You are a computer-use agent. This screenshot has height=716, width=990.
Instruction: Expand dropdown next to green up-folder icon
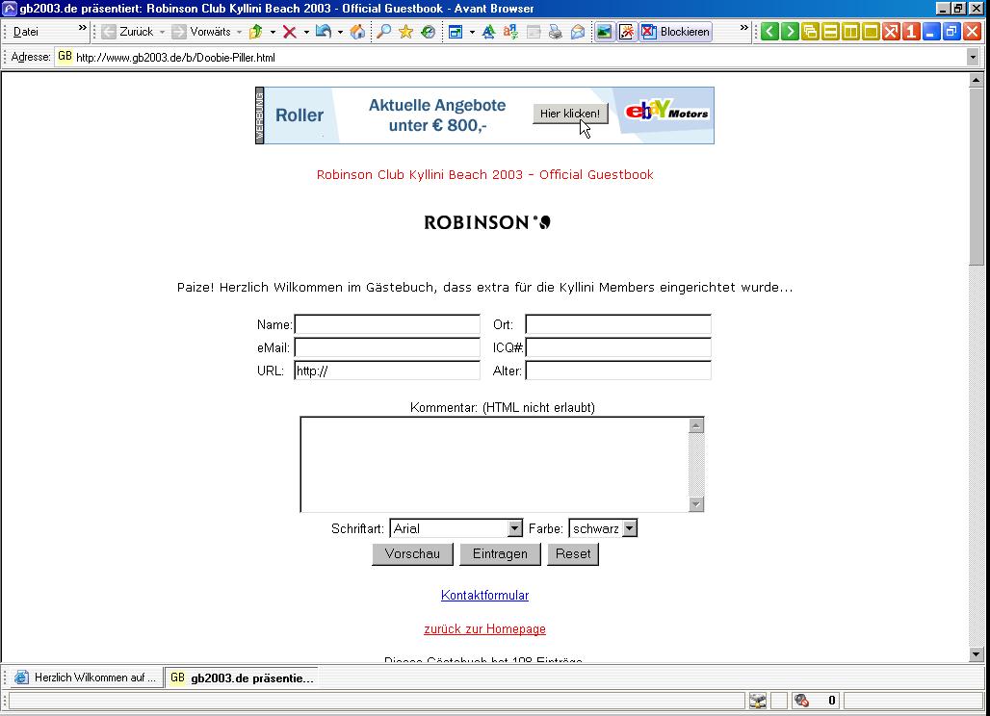pyautogui.click(x=273, y=32)
